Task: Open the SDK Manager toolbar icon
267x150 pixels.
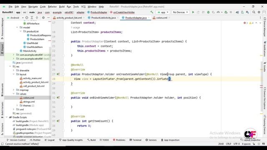Action: 247,12
